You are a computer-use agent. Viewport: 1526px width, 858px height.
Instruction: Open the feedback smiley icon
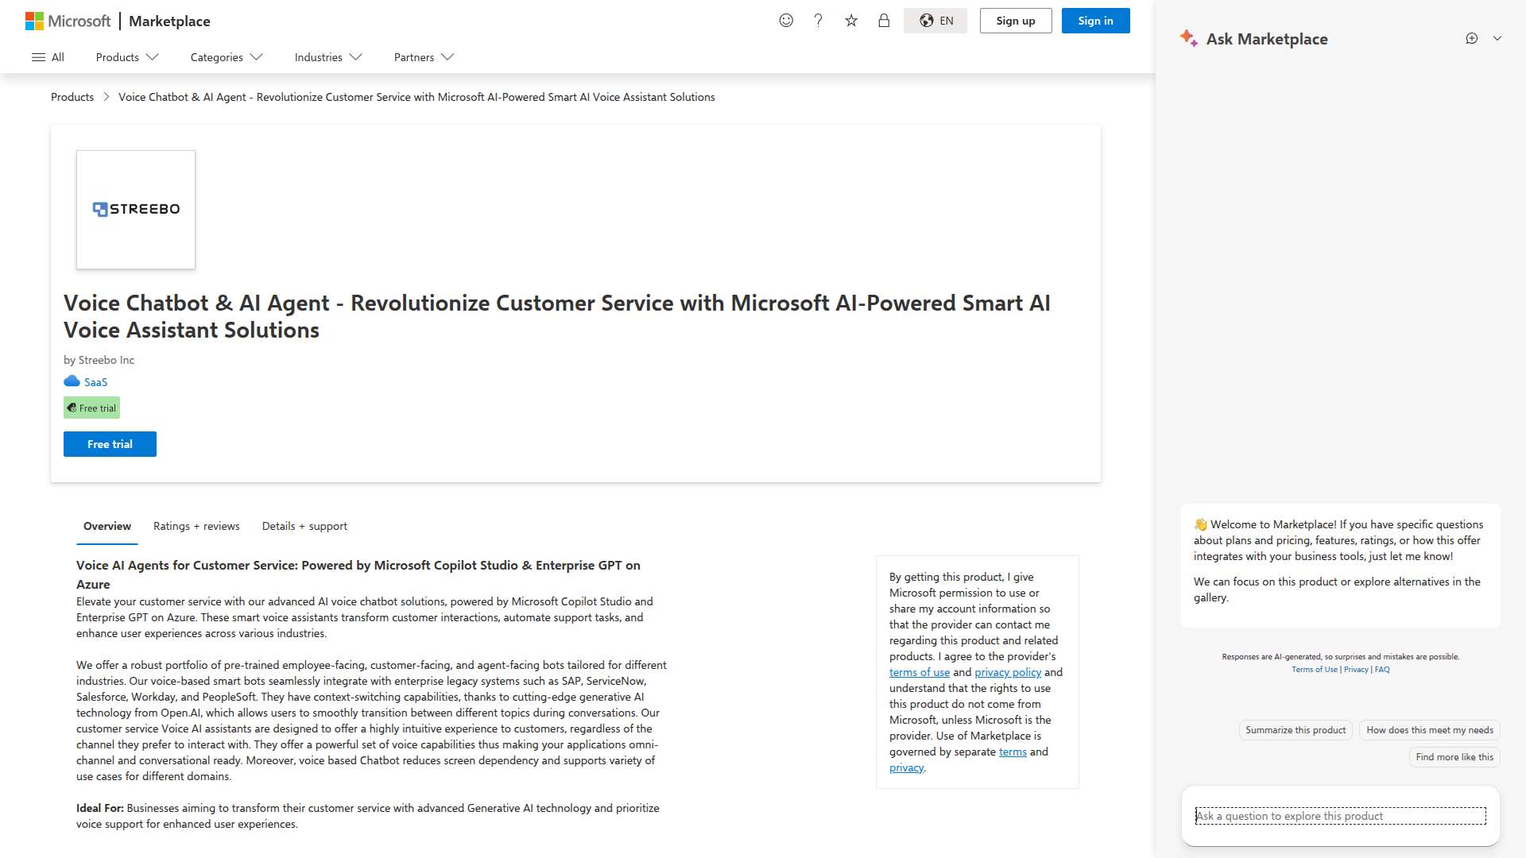coord(786,21)
